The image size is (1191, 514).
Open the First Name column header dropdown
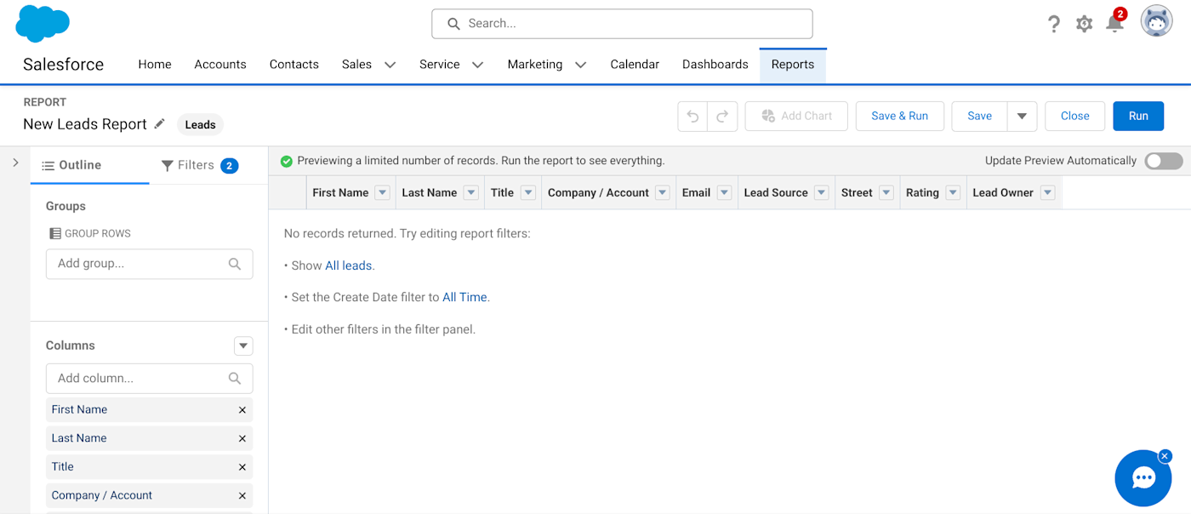pyautogui.click(x=382, y=193)
